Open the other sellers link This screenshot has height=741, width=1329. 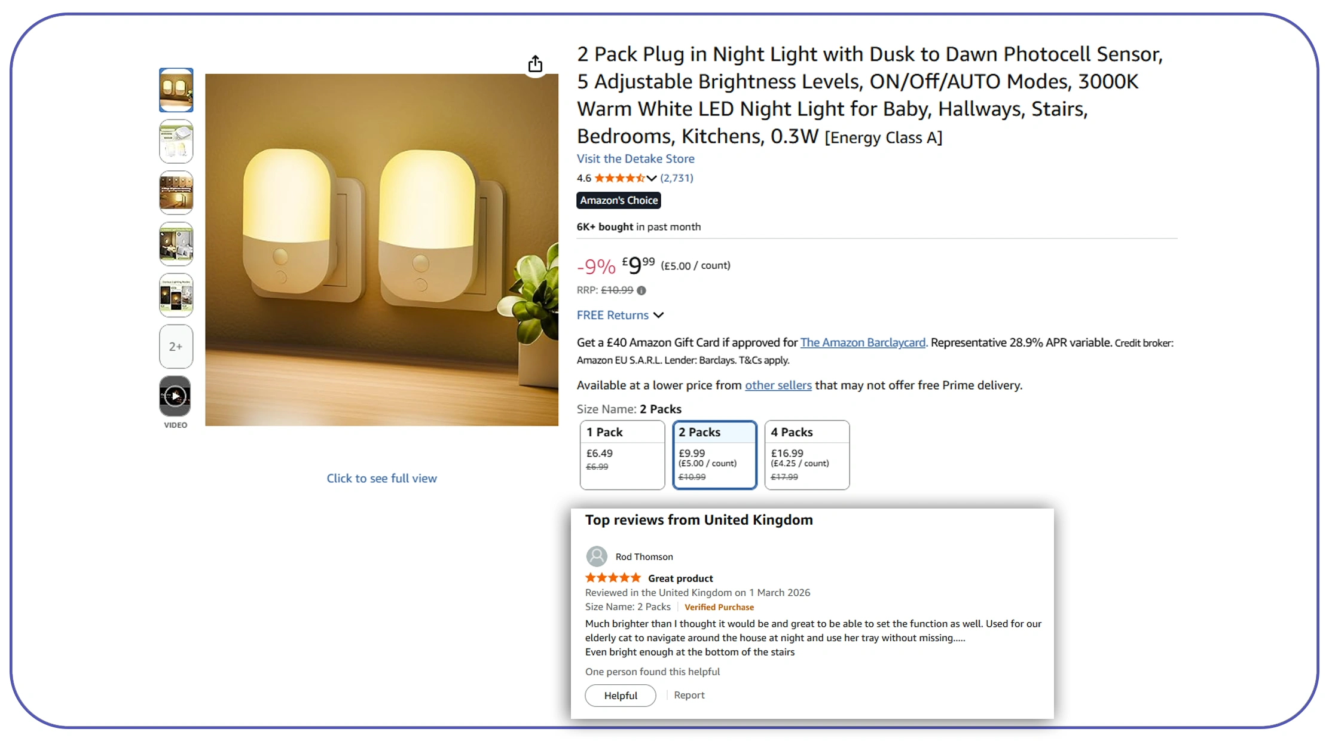click(778, 385)
